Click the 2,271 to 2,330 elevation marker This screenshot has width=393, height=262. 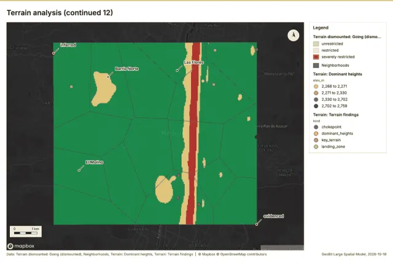click(x=316, y=93)
